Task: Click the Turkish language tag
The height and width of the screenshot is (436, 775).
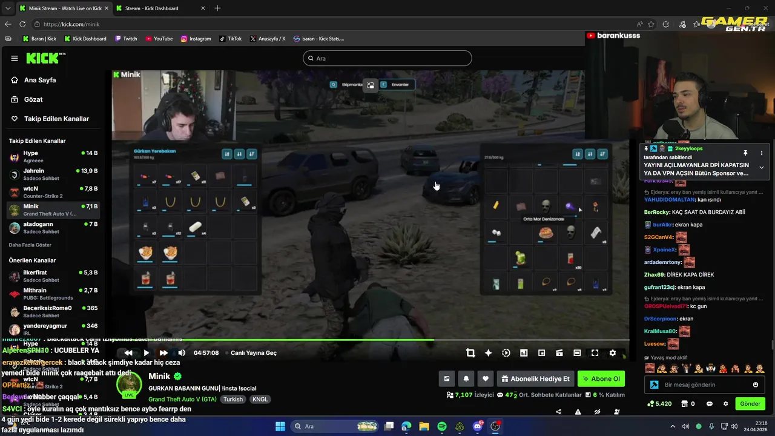Action: 232,400
